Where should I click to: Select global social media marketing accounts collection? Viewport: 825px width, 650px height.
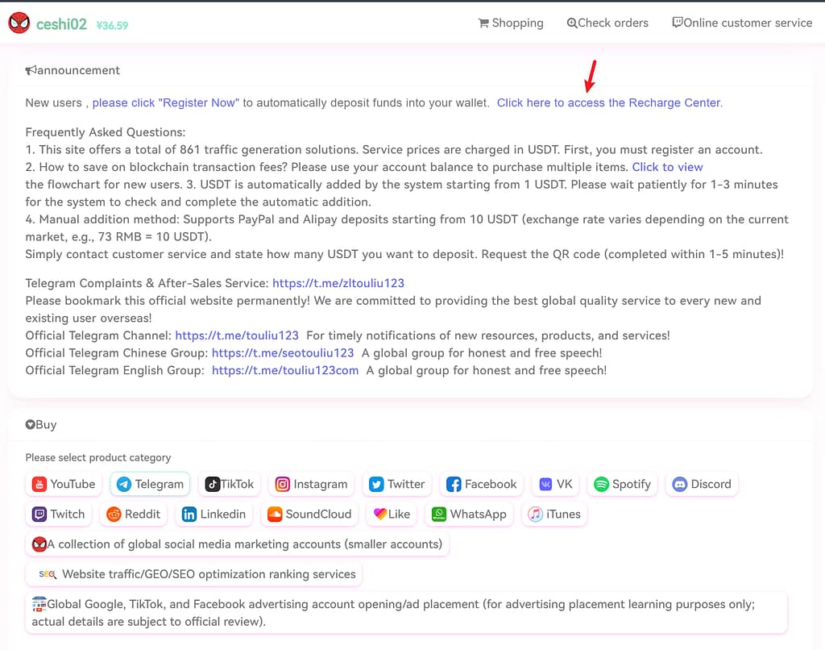[x=237, y=544]
